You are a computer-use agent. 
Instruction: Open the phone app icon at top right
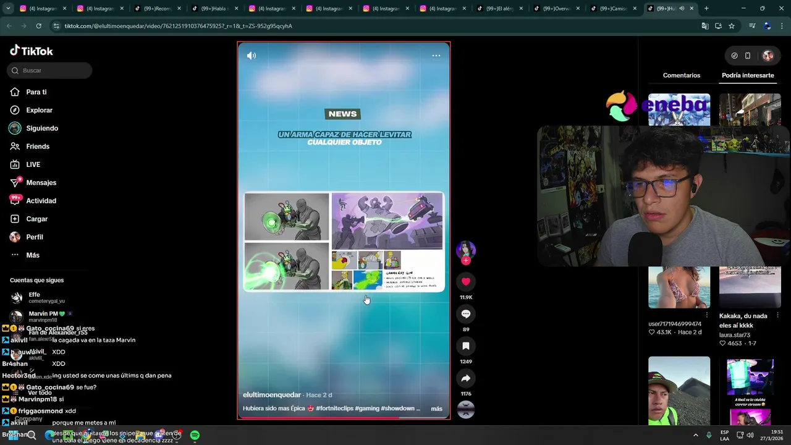(x=748, y=56)
